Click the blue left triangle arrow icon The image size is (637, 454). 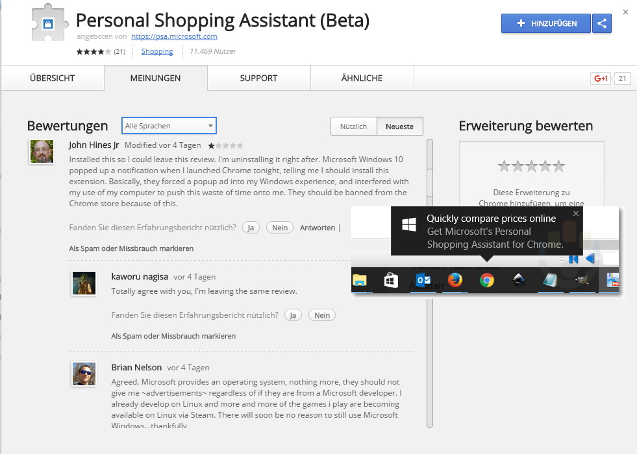(x=590, y=258)
